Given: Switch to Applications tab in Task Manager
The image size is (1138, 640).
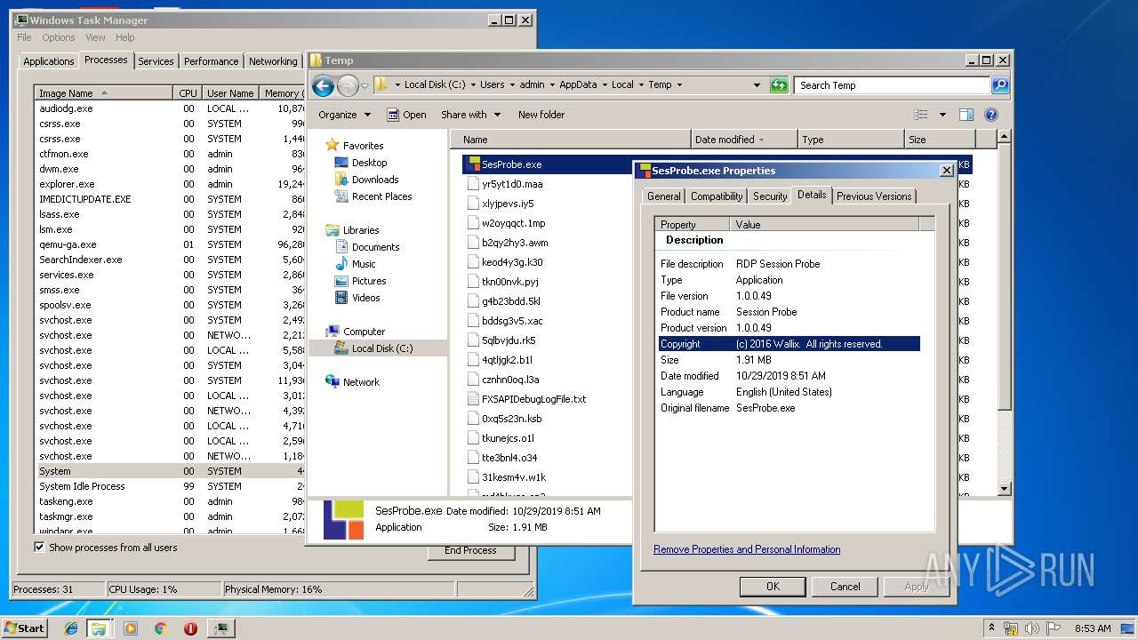Looking at the screenshot, I should (48, 61).
